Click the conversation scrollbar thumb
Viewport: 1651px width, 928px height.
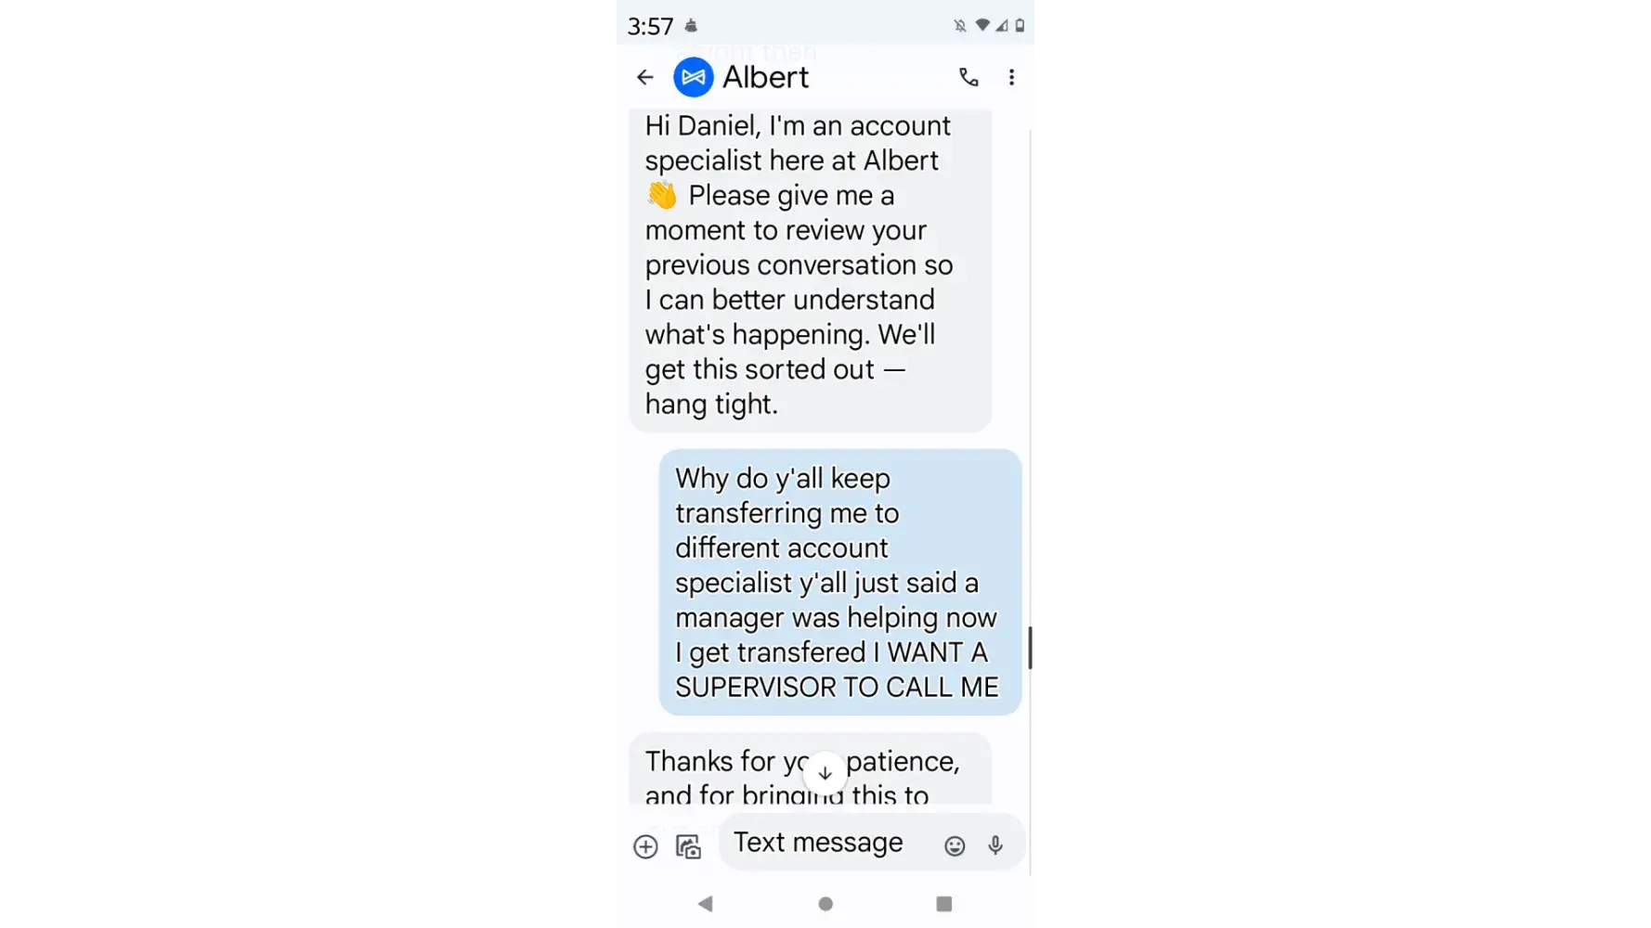tap(1030, 648)
